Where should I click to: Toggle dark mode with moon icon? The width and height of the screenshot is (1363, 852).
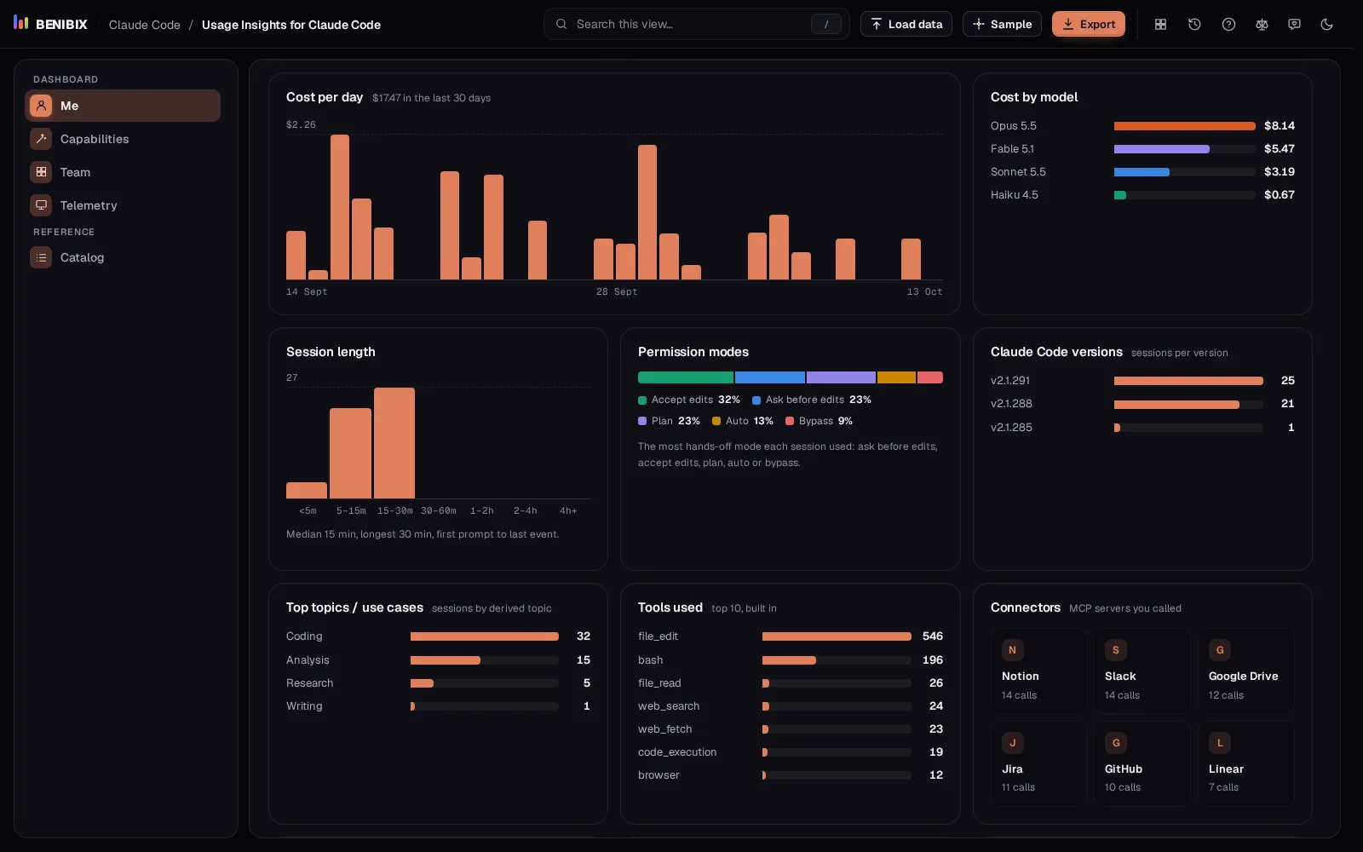point(1326,24)
